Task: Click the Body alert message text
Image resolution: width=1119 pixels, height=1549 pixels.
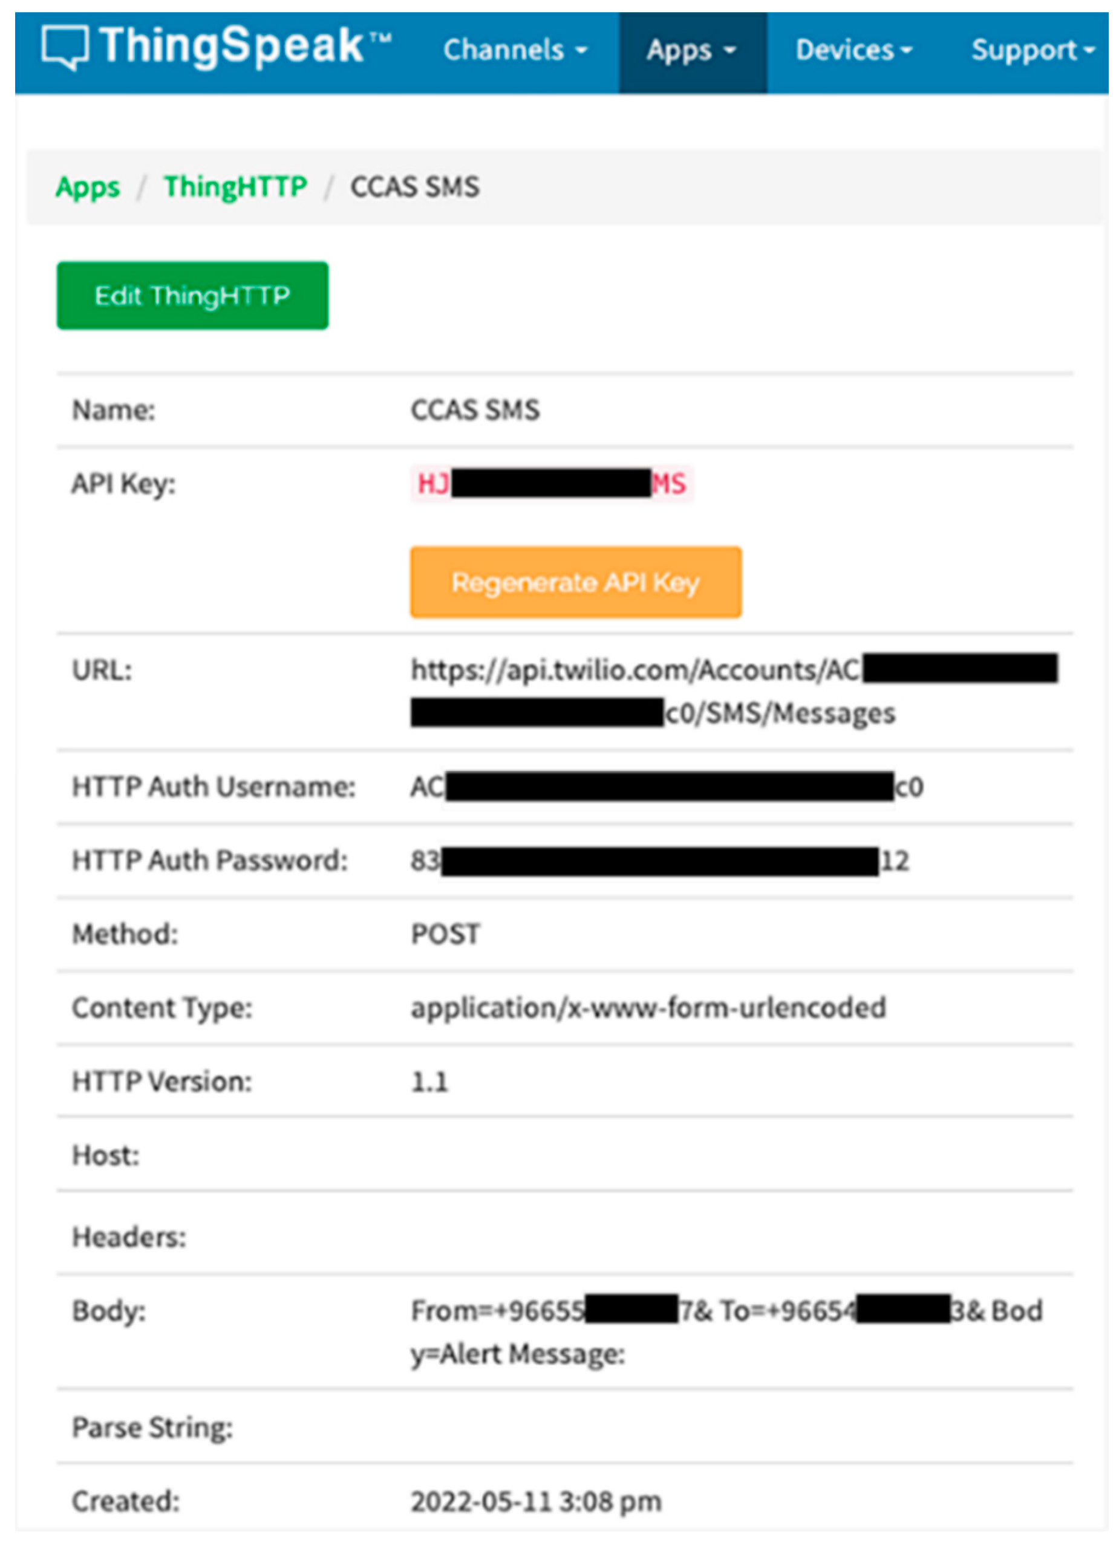Action: 518,1354
